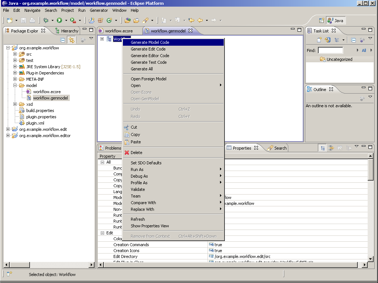378x283 pixels.
Task: Click the Debug bug icon in toolbar
Action: 46,21
